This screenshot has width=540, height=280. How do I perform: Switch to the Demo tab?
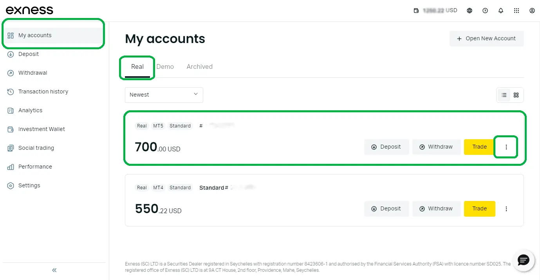165,67
